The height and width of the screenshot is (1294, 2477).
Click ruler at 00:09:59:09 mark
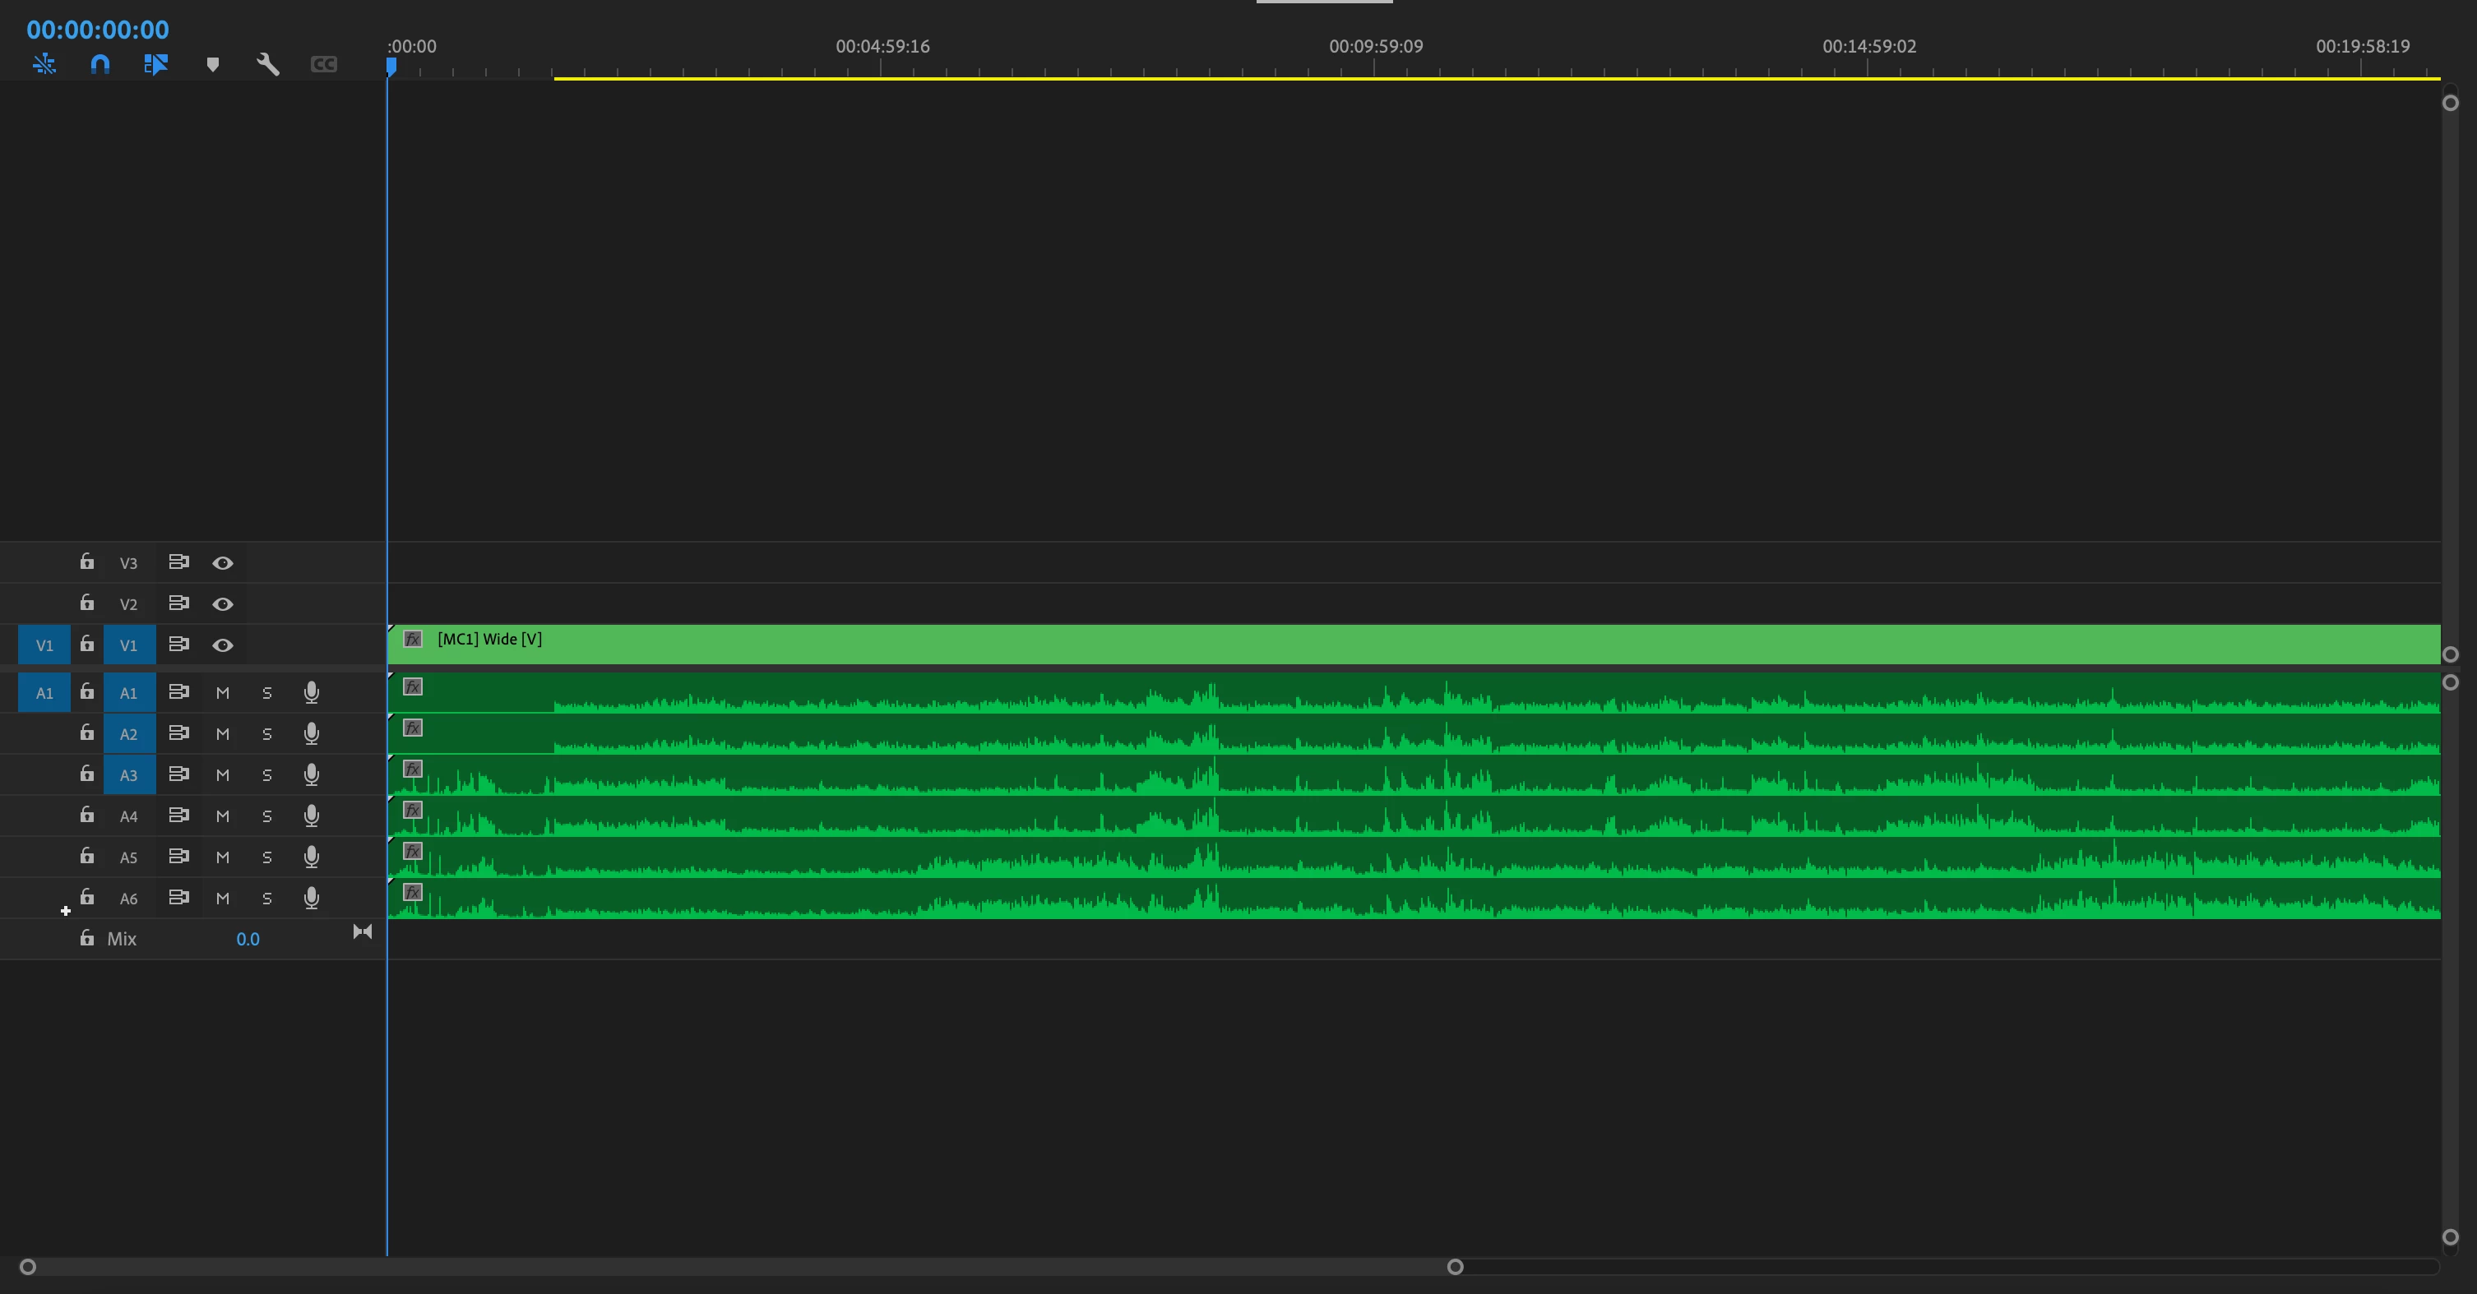(1374, 67)
